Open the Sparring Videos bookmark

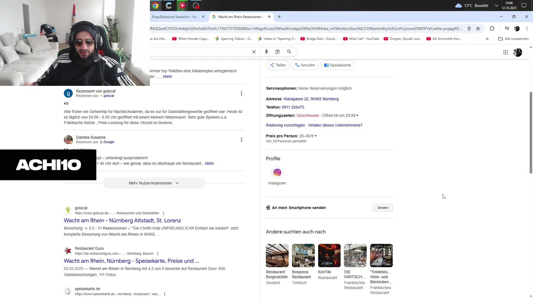tap(233, 39)
